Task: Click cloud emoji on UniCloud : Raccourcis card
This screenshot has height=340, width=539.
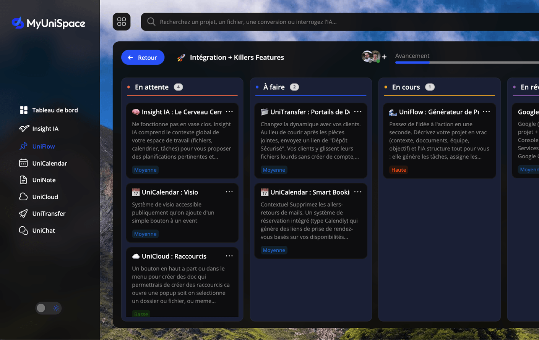Action: [136, 256]
